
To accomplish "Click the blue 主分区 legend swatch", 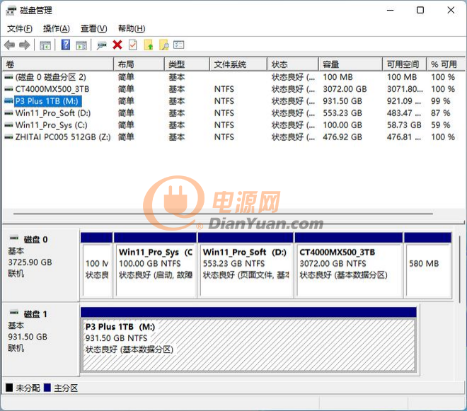I will pyautogui.click(x=47, y=388).
